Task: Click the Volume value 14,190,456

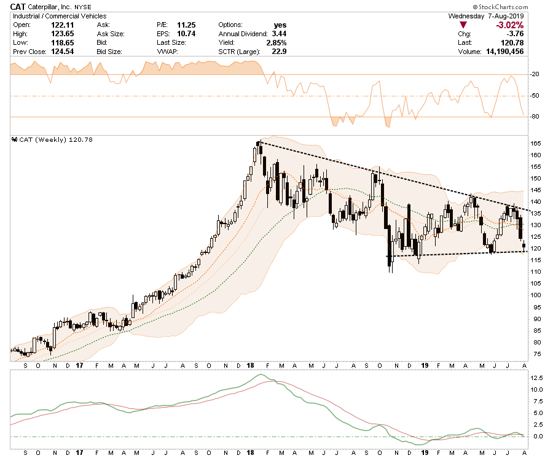Action: (x=505, y=52)
